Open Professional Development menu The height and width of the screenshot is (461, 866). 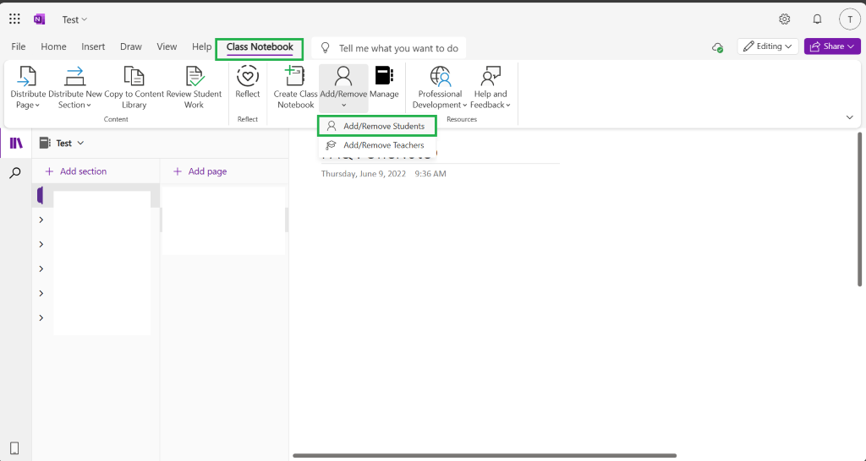440,87
